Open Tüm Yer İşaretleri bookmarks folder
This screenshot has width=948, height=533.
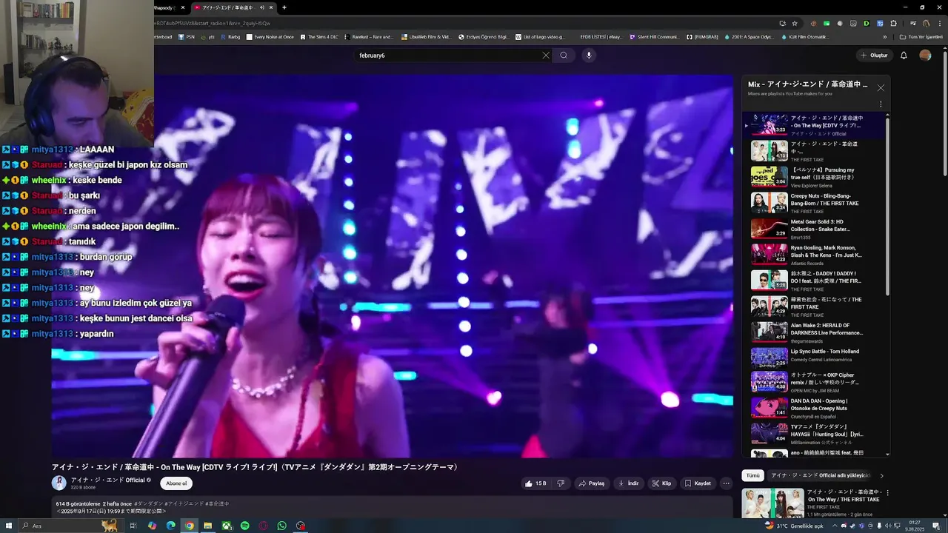pyautogui.click(x=921, y=36)
